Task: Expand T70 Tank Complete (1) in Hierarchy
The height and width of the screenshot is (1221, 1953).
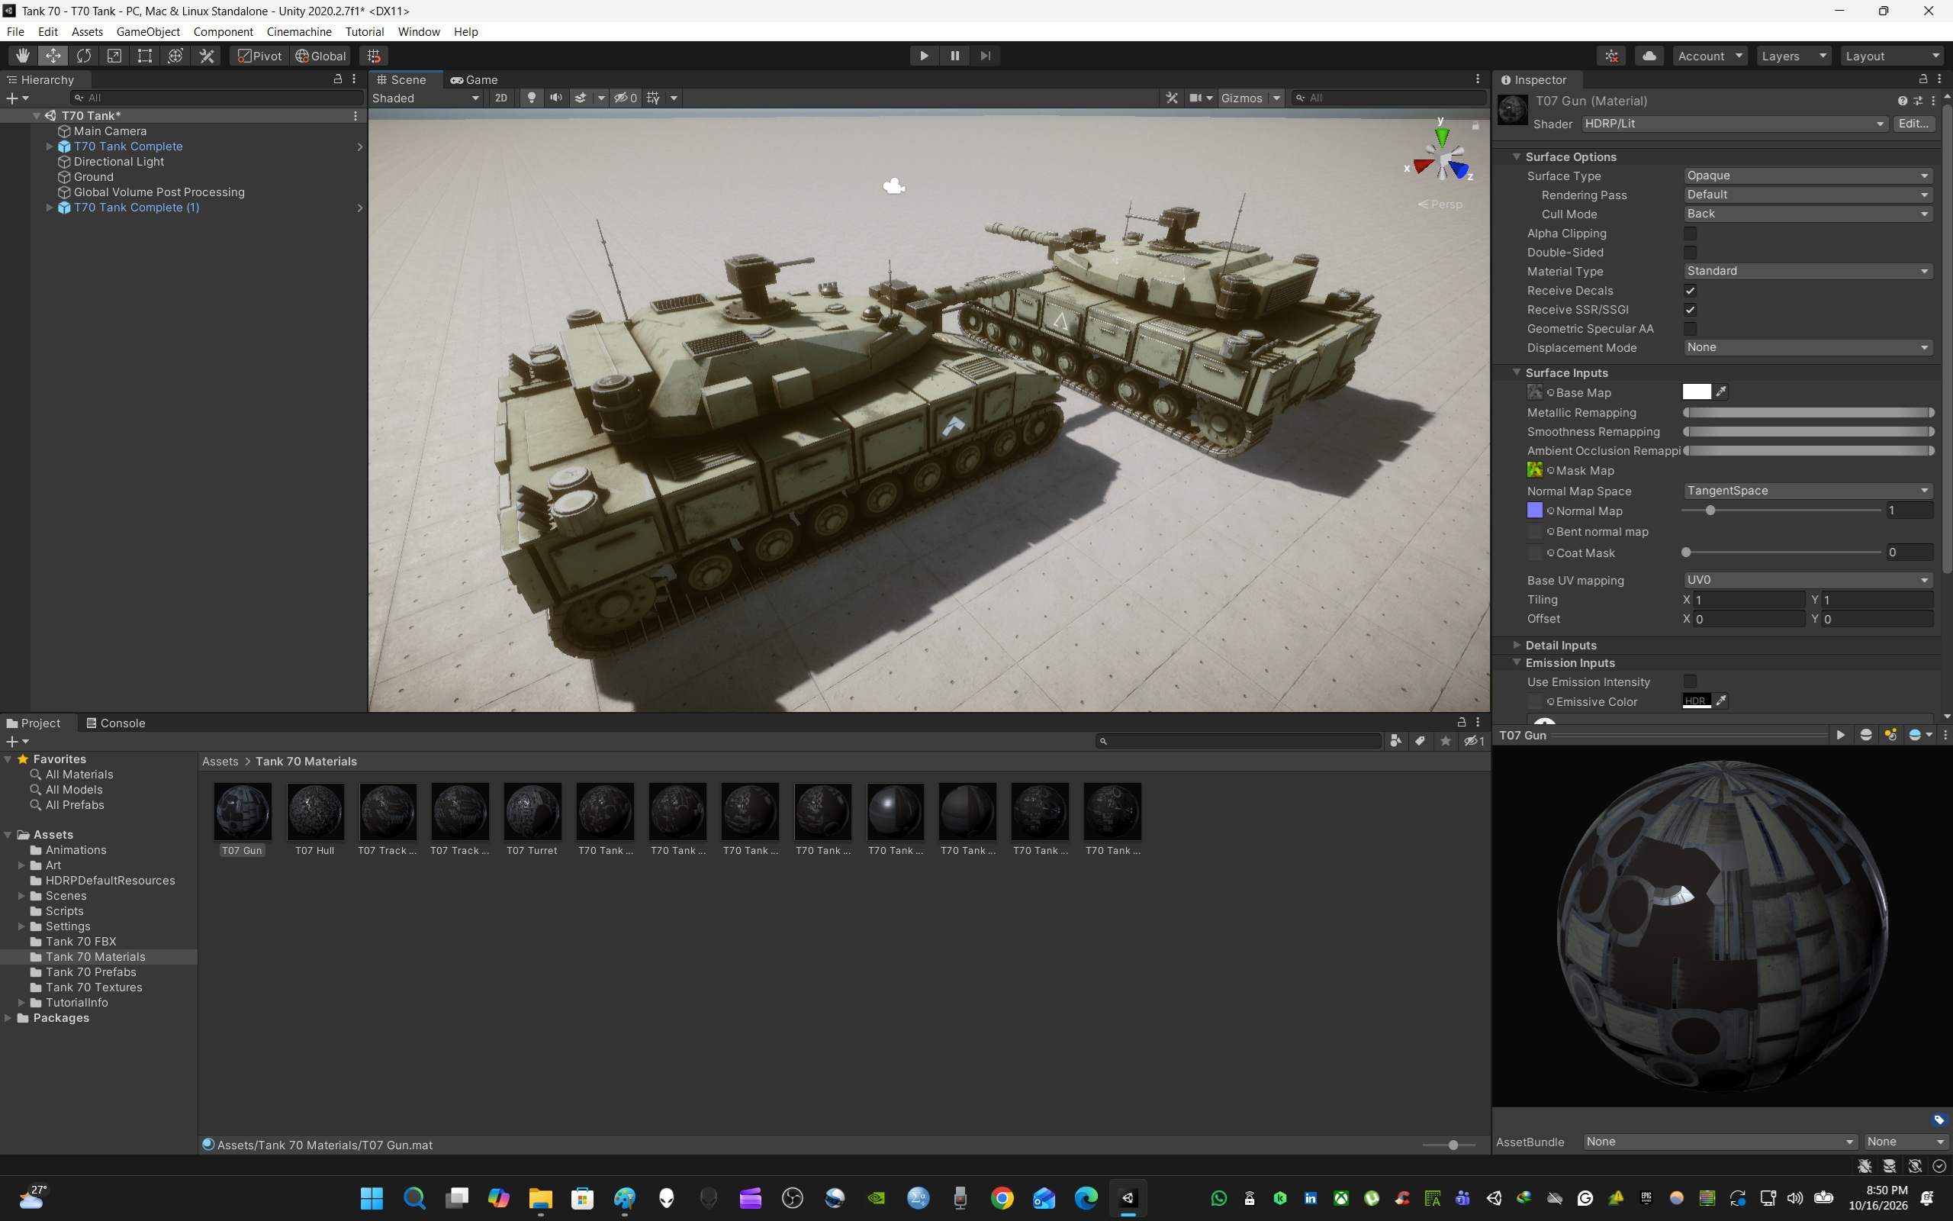Action: pos(50,208)
